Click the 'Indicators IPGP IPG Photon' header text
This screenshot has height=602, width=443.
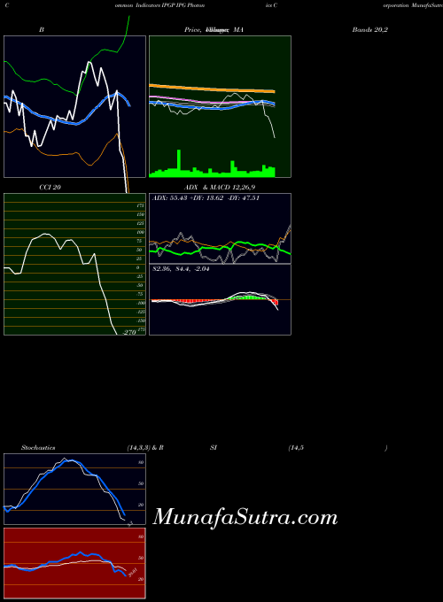(170, 6)
